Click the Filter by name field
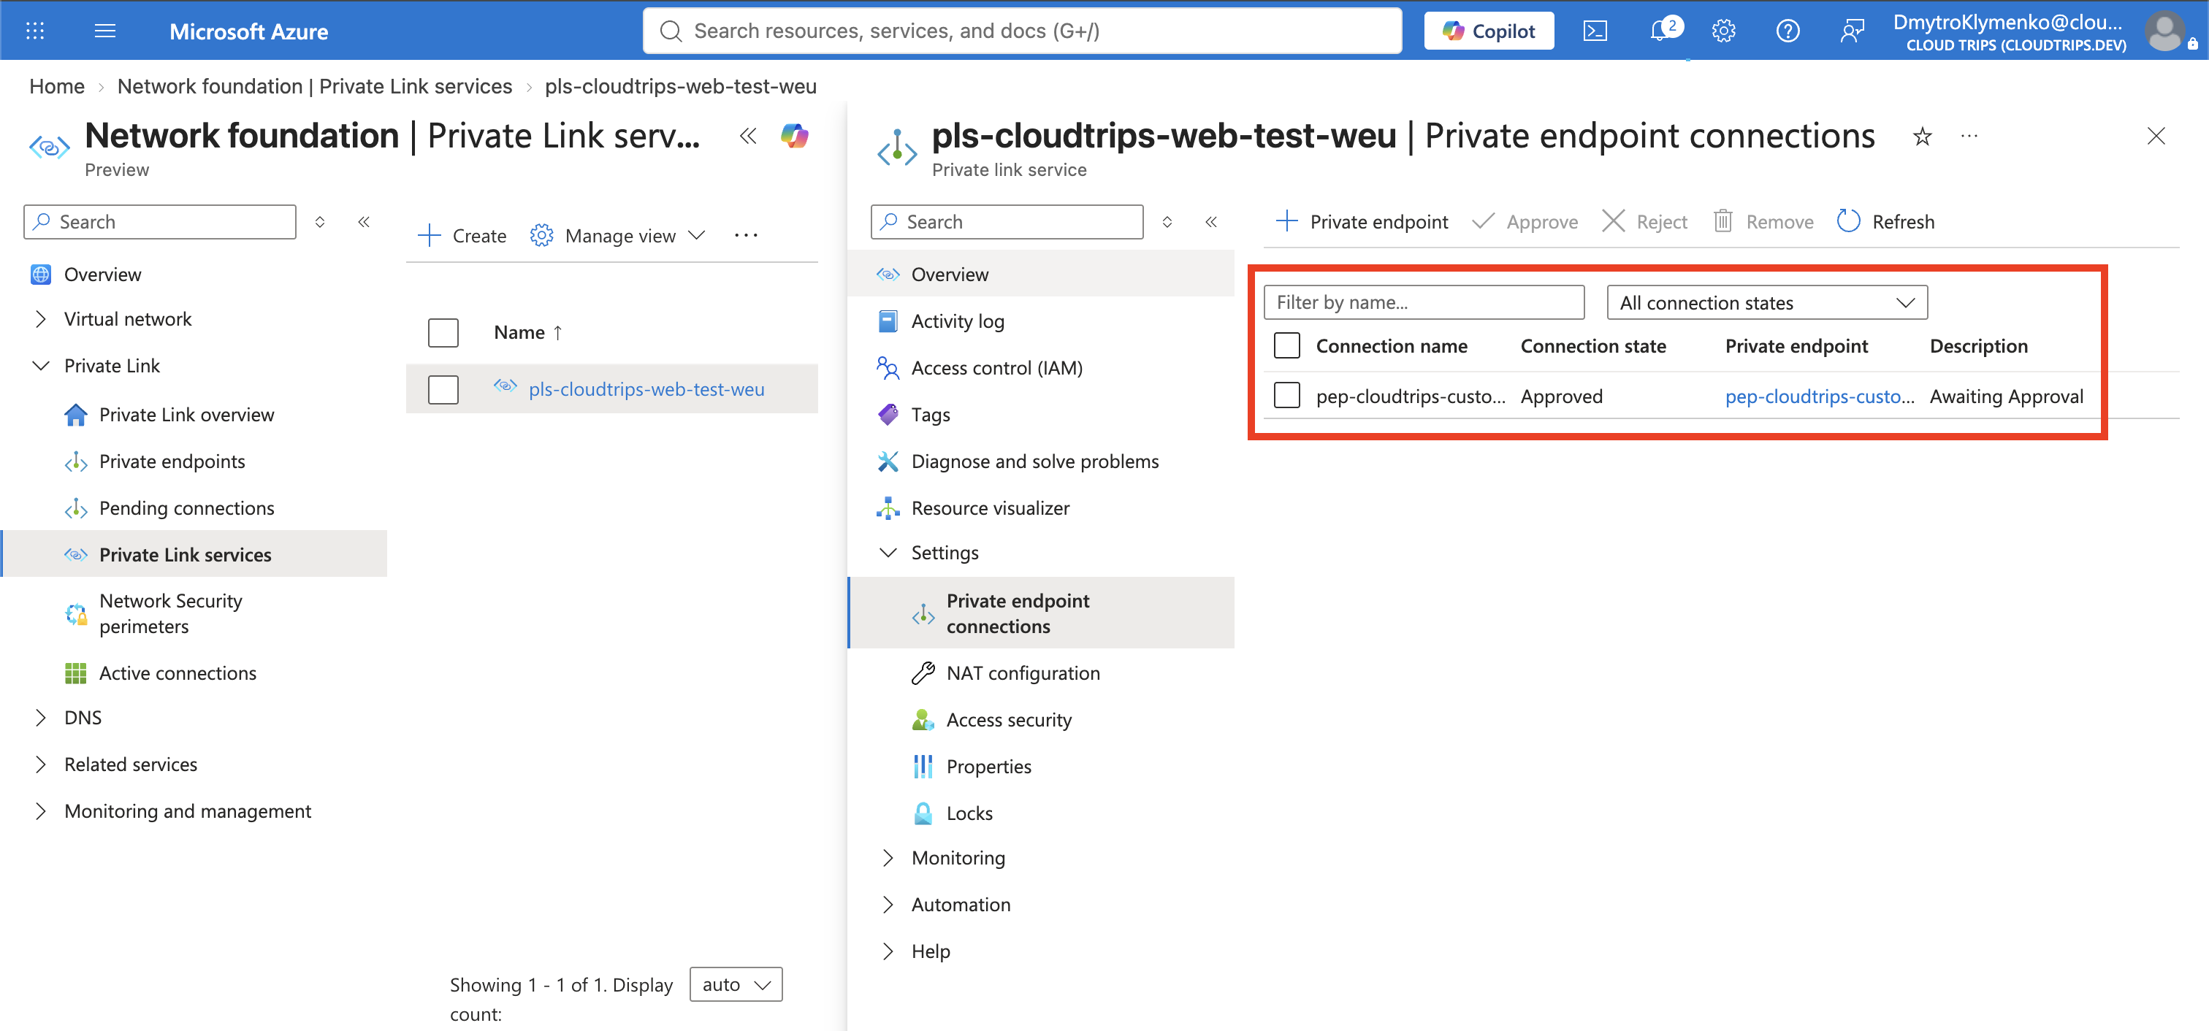Image resolution: width=2209 pixels, height=1031 pixels. [1424, 302]
